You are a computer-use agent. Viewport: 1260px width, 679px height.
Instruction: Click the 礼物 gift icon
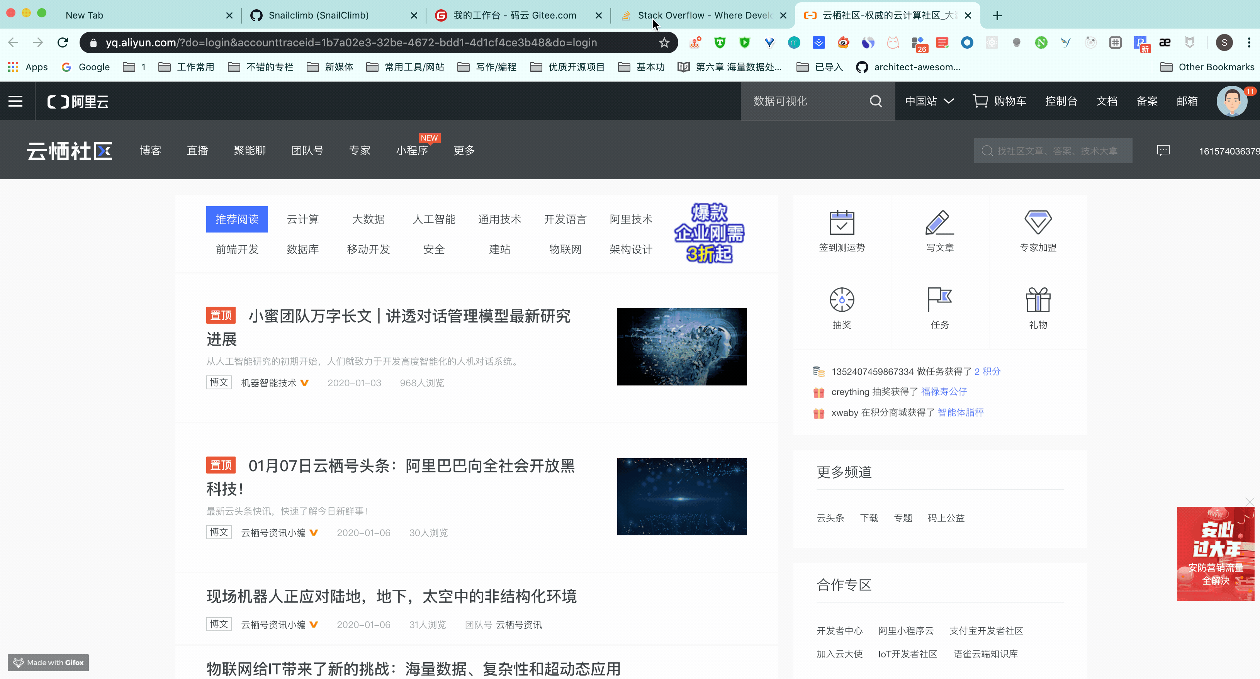pyautogui.click(x=1038, y=300)
